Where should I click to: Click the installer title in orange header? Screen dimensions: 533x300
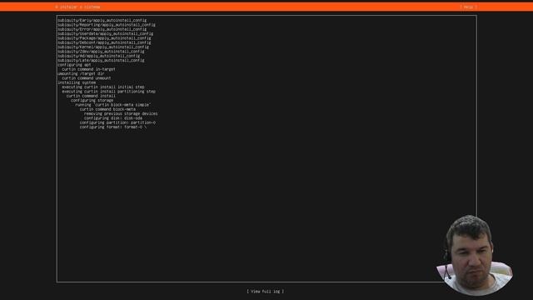click(77, 7)
